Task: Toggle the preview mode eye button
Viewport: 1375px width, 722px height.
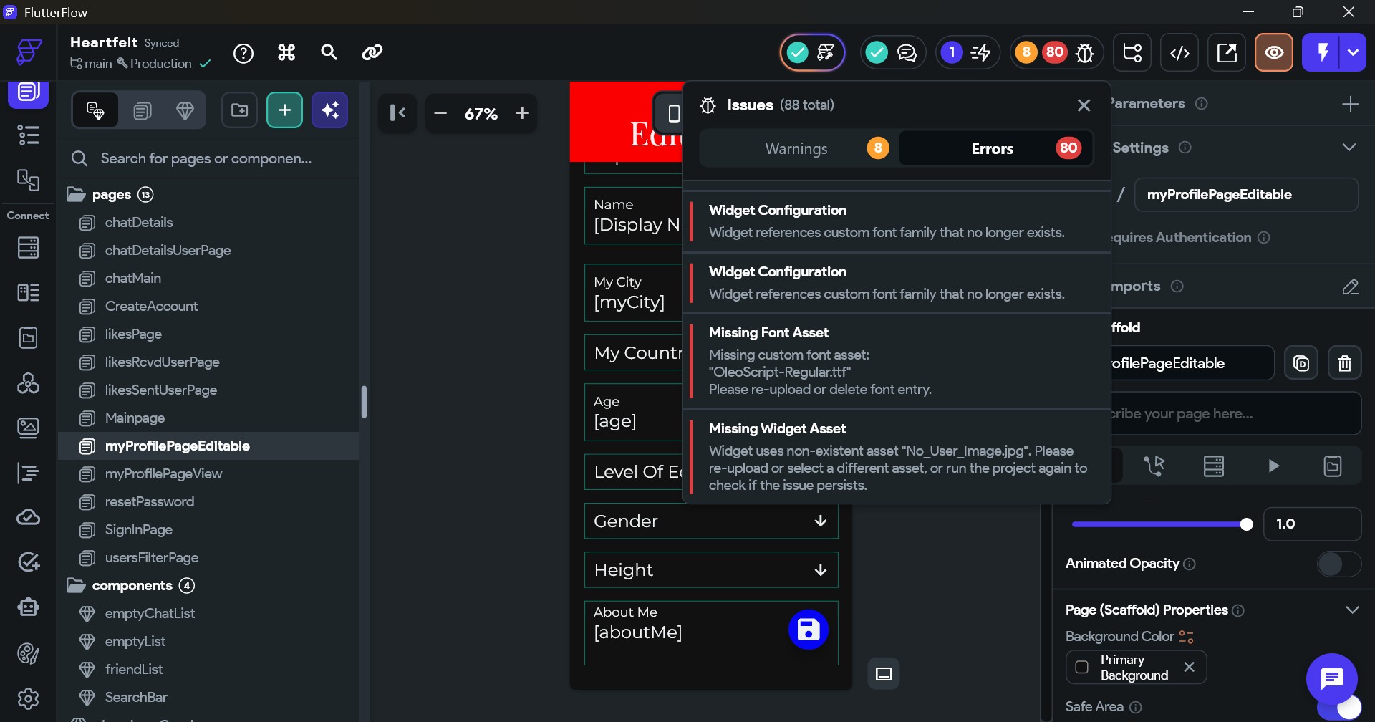Action: (1273, 53)
